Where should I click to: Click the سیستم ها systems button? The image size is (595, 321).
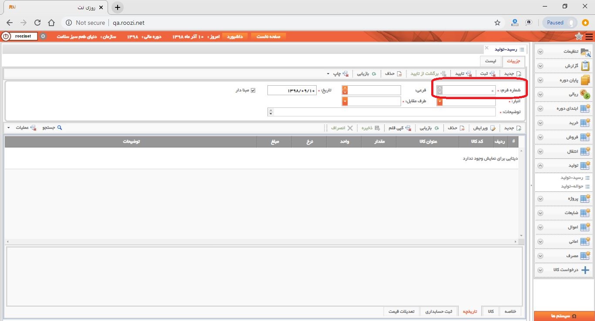[x=564, y=316]
